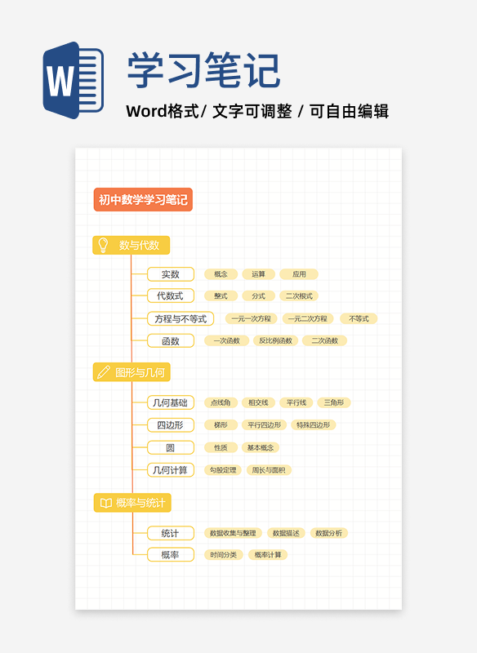Click the Word document logo icon
The height and width of the screenshot is (653, 477).
(74, 80)
